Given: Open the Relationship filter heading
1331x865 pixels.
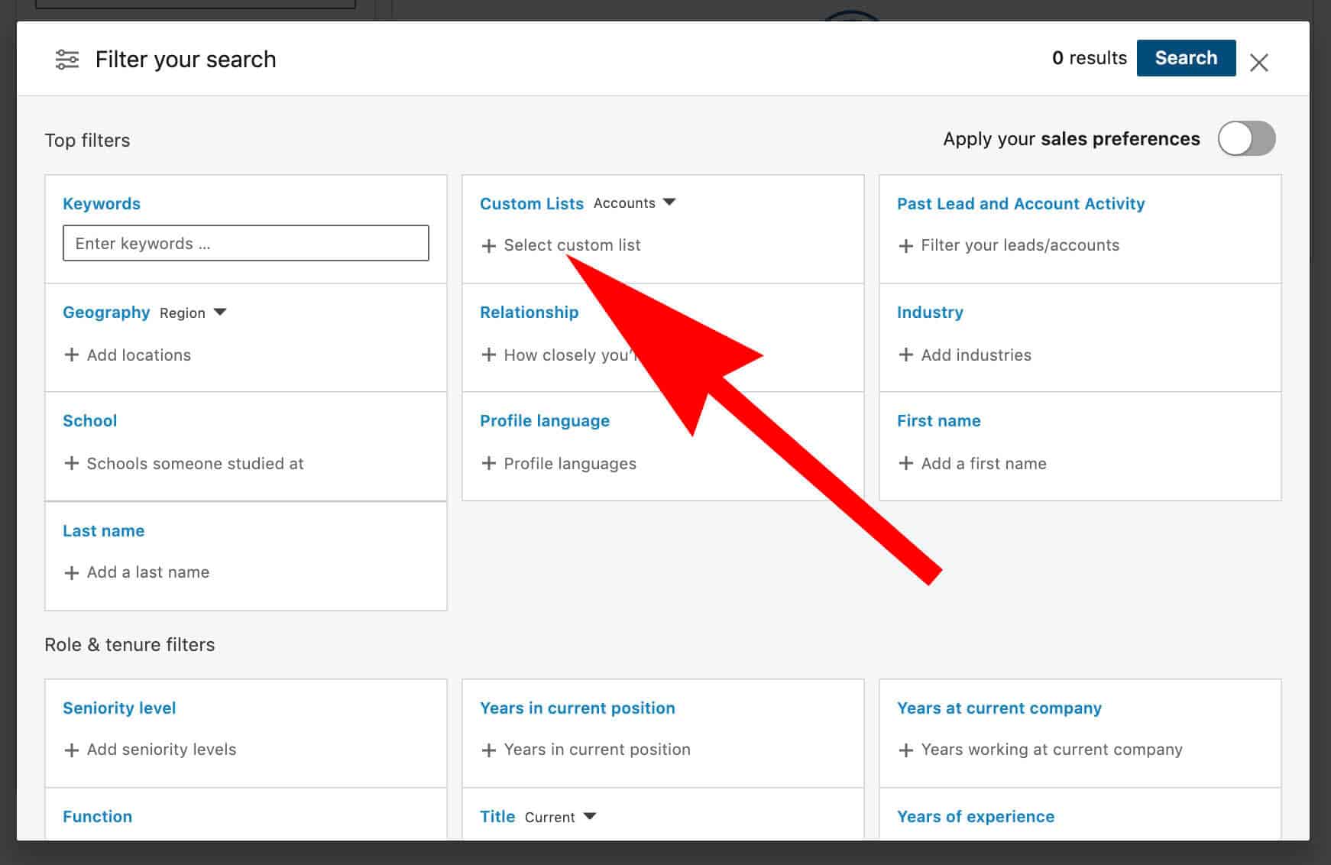Looking at the screenshot, I should tap(529, 313).
